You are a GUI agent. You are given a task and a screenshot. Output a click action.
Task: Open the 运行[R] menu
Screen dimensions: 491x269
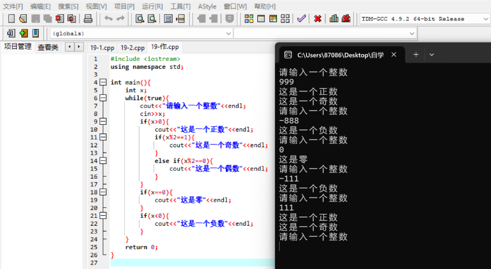tap(152, 6)
